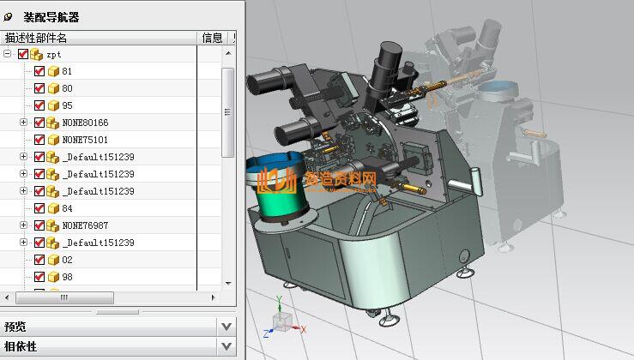This screenshot has height=360, width=634.
Task: Collapse the zpt root tree node
Action: (x=8, y=54)
